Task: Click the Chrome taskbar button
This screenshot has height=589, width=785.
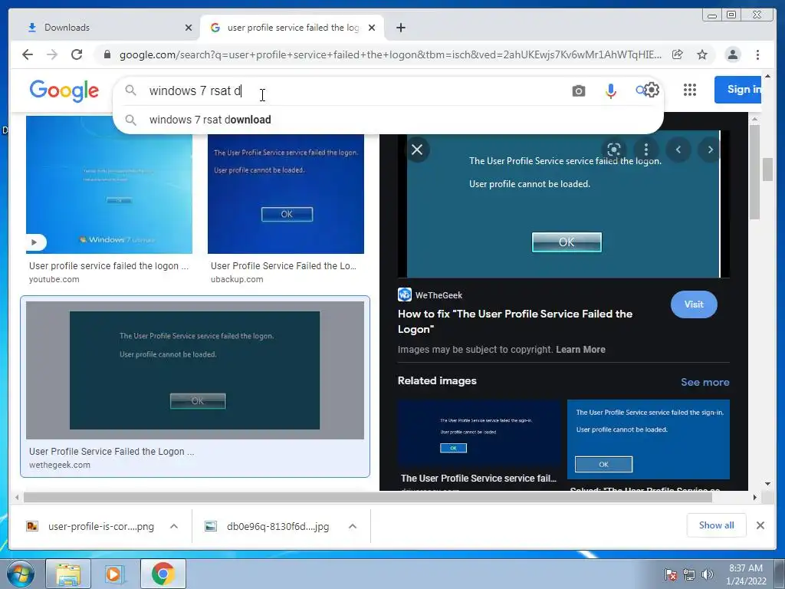Action: click(x=163, y=574)
